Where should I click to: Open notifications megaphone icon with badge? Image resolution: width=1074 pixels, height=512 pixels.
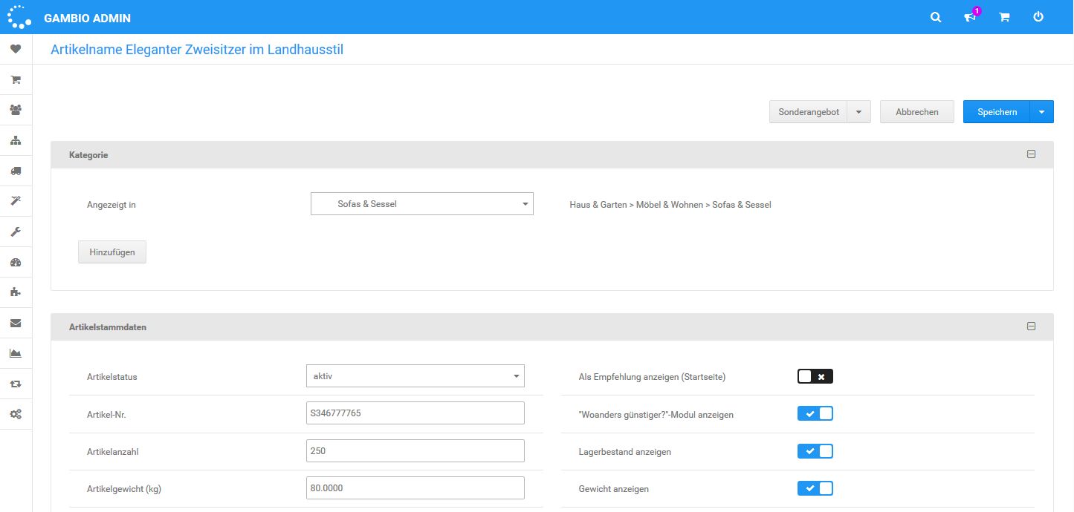click(x=970, y=17)
